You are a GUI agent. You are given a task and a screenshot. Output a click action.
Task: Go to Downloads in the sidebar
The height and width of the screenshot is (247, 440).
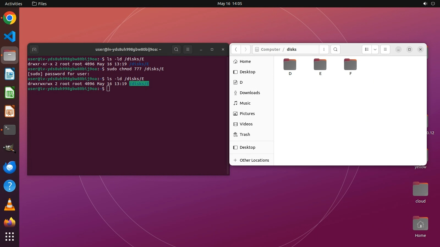[x=250, y=93]
